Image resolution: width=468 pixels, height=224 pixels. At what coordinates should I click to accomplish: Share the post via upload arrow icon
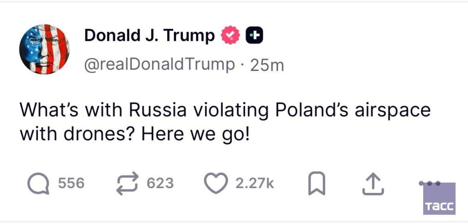pos(371,183)
